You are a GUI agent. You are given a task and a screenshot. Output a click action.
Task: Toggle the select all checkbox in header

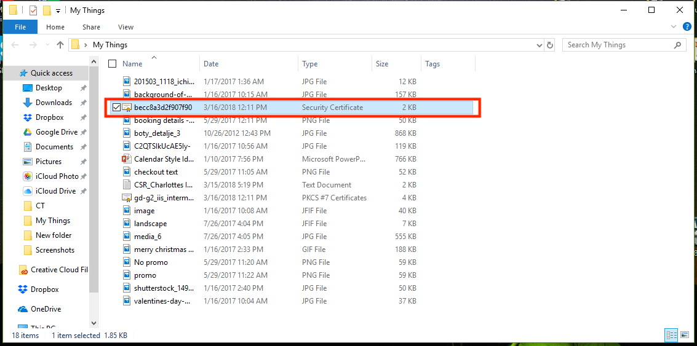point(112,64)
